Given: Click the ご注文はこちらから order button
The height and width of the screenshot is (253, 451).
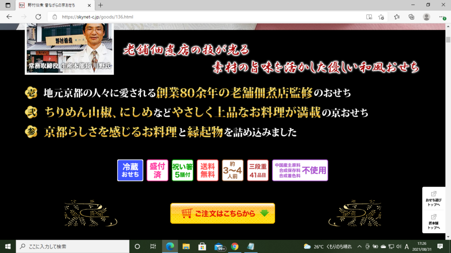Looking at the screenshot, I should click(x=222, y=213).
